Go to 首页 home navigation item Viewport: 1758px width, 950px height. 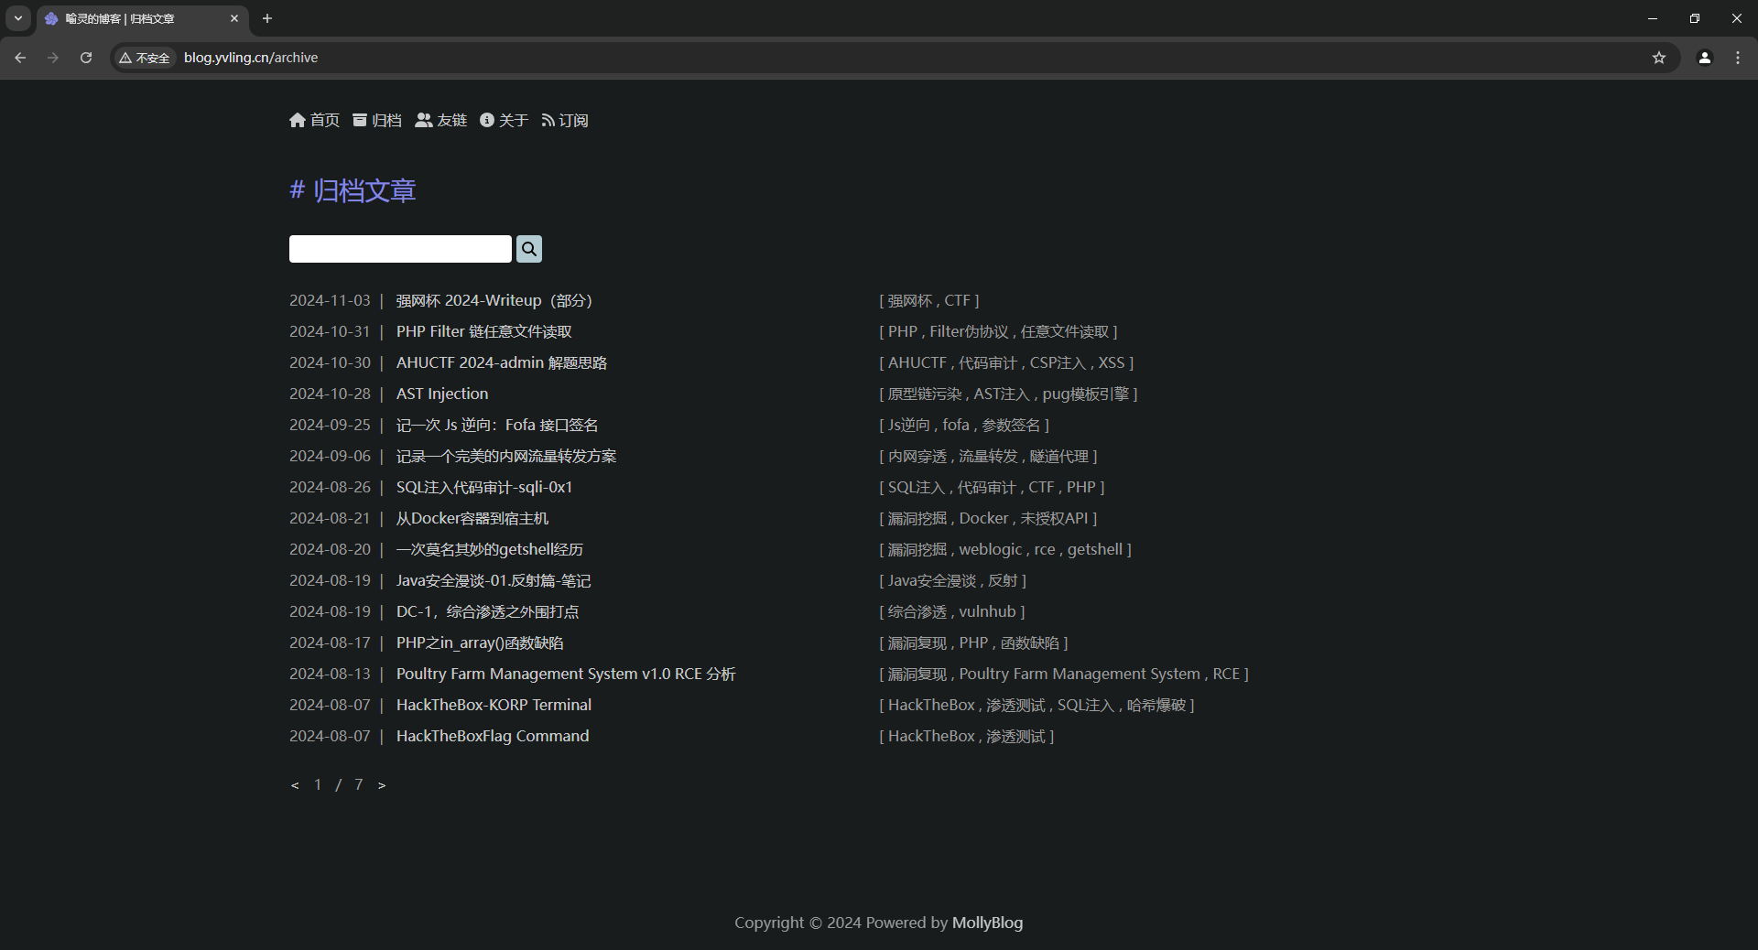[314, 120]
